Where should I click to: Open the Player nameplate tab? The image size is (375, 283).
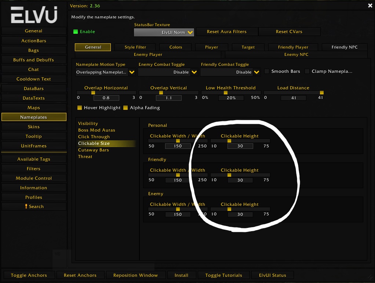(211, 47)
